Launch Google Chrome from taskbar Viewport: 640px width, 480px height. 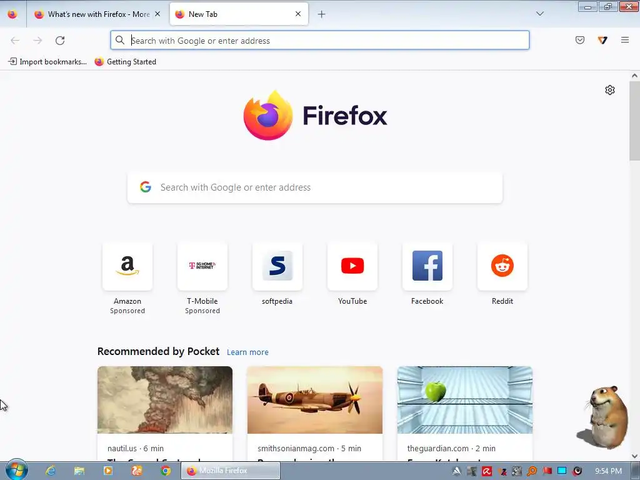coord(165,471)
